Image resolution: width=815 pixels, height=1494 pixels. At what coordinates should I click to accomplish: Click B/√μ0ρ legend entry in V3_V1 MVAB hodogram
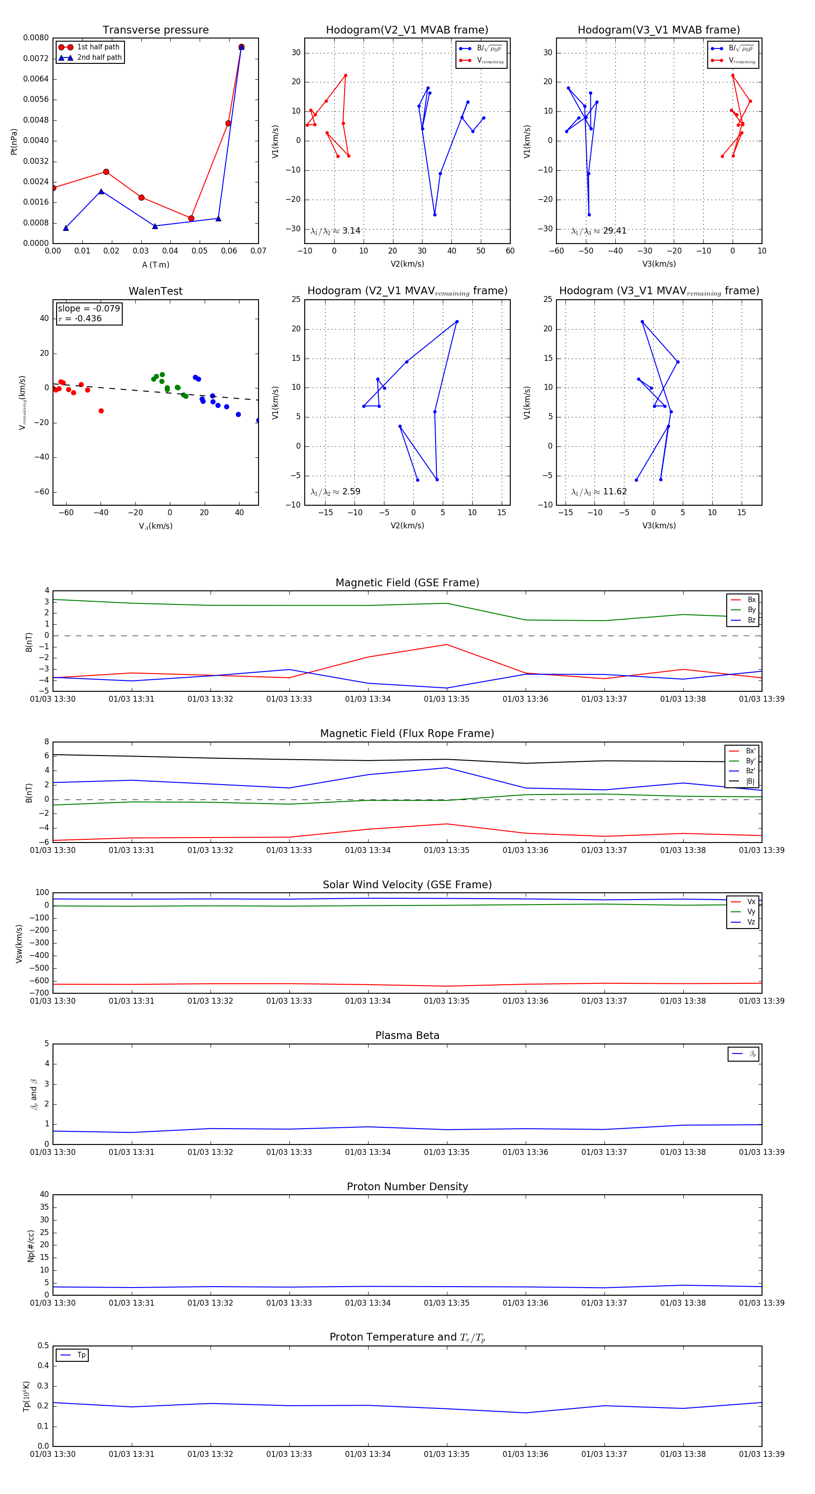(733, 48)
